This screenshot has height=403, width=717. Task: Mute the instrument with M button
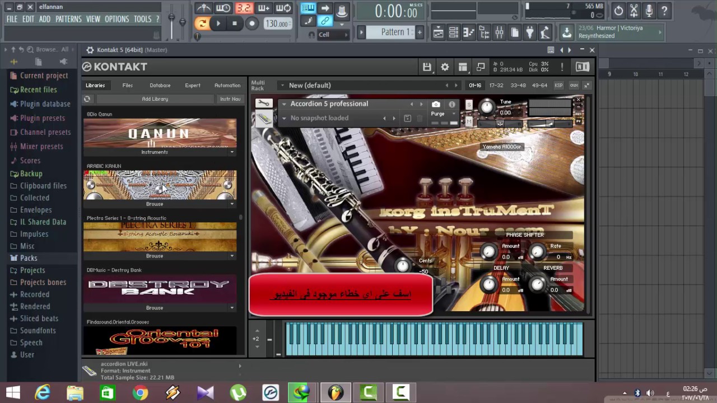tap(469, 121)
